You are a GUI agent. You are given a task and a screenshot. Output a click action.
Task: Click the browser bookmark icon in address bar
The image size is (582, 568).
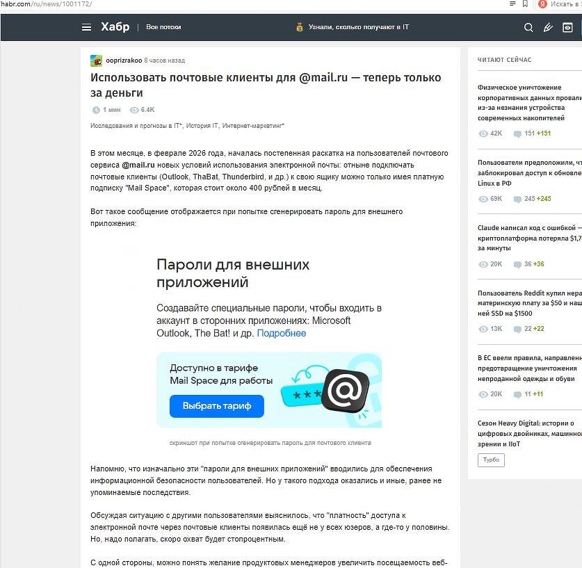525,4
